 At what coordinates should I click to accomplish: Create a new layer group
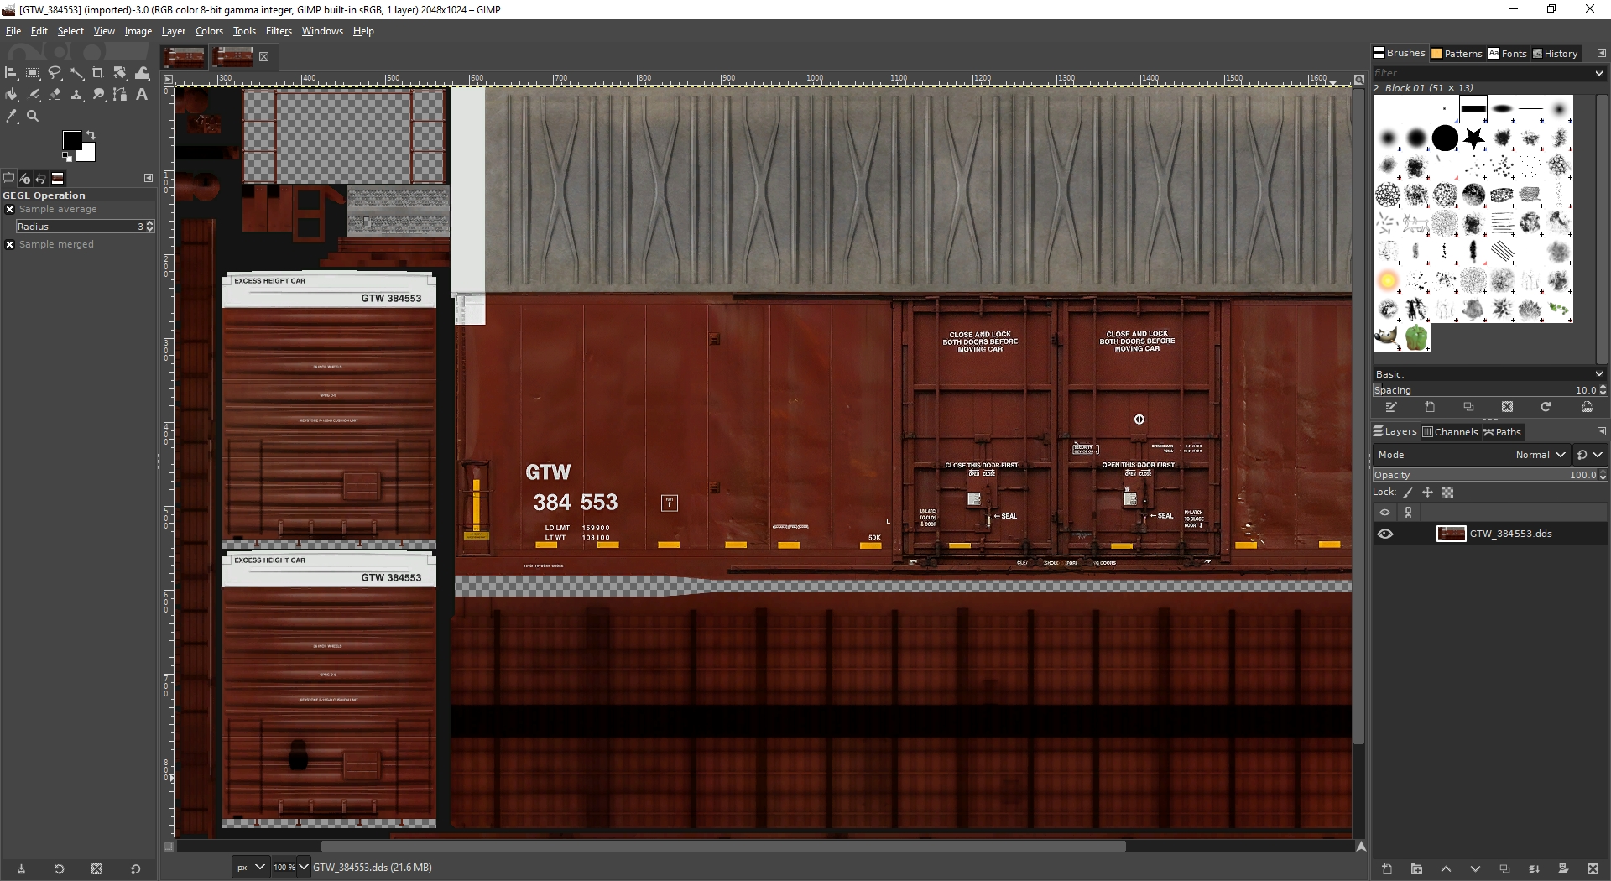[1416, 869]
